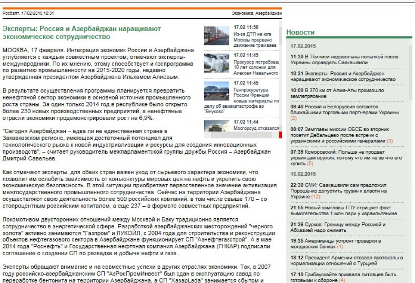
Task: Open 21:36 news 'Сурков: Границу между Россией'
Action: coord(338,227)
